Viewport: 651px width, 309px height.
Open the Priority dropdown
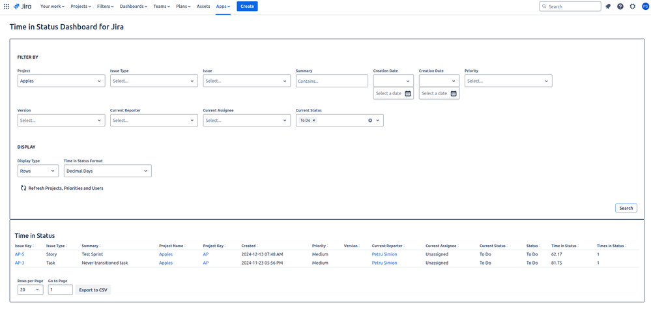[x=508, y=81]
